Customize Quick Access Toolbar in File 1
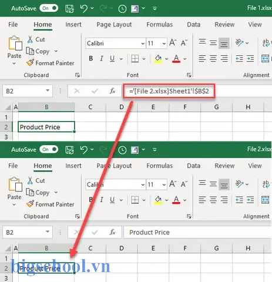Image resolution: width=272 pixels, height=282 pixels. (155, 8)
